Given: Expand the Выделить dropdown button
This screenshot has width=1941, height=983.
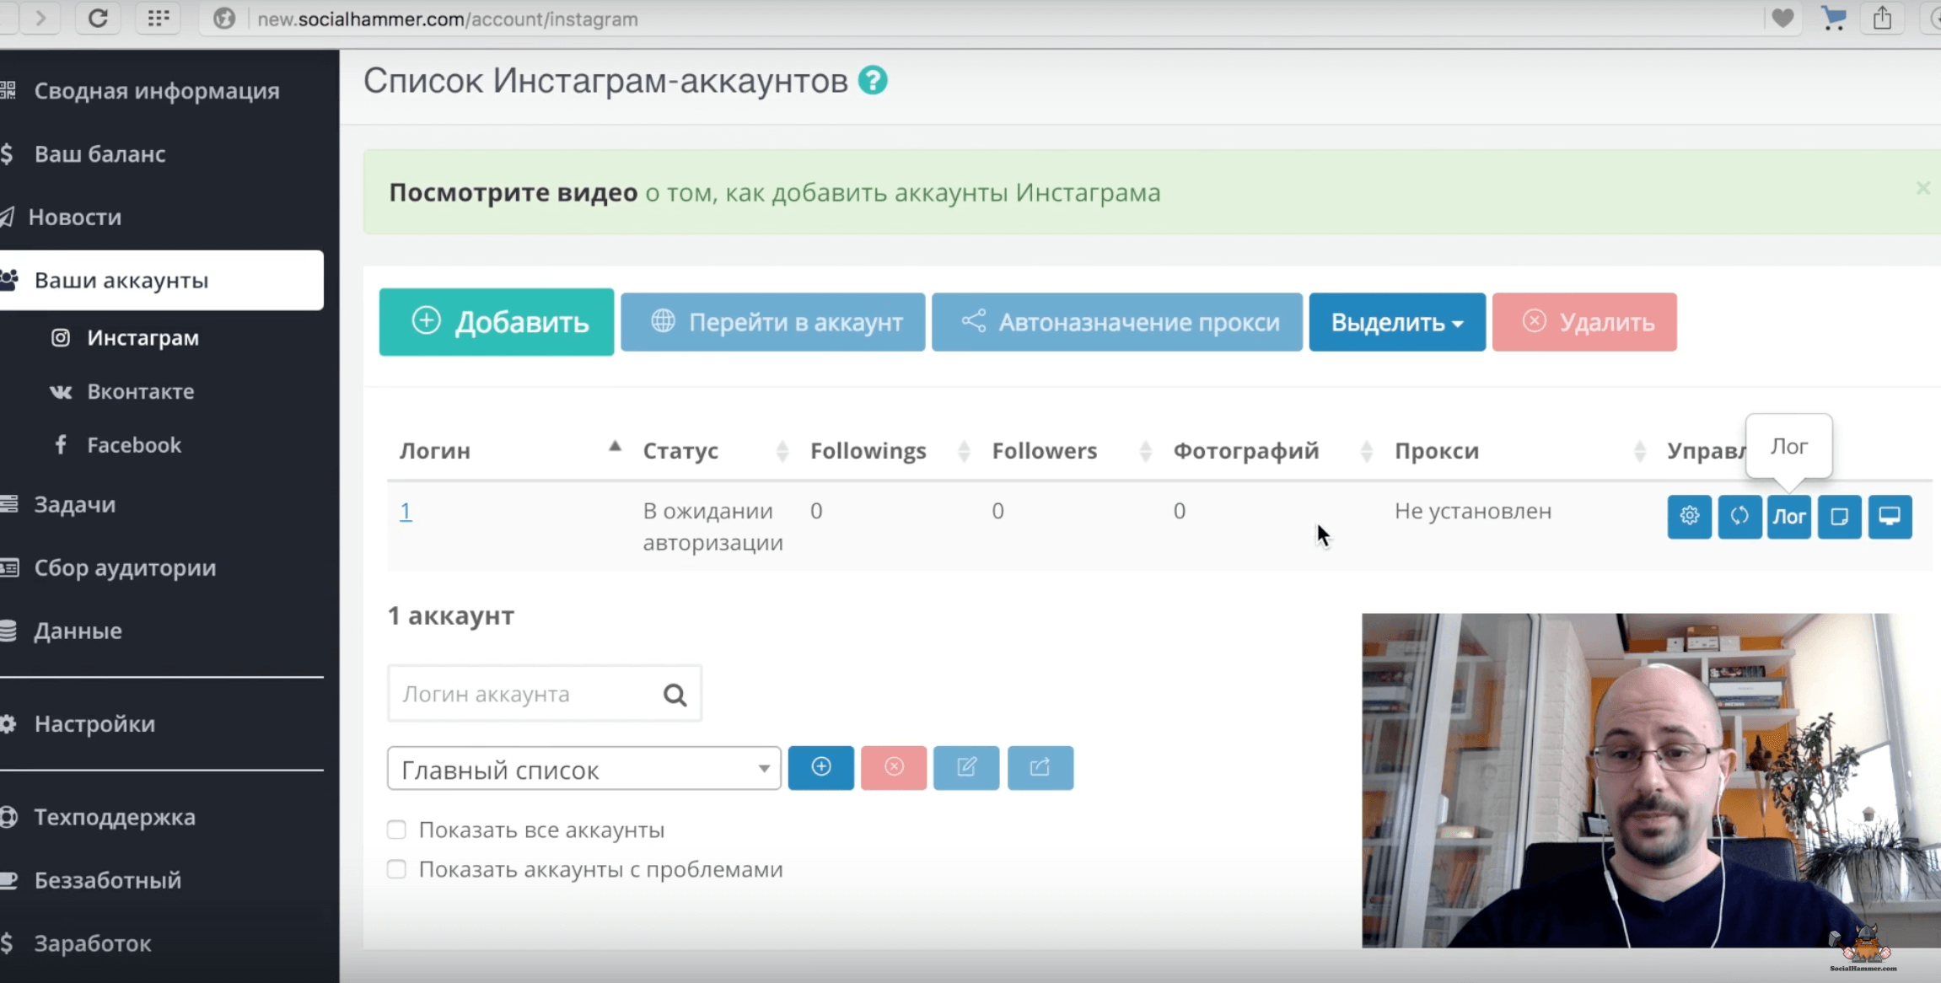Looking at the screenshot, I should click(x=1397, y=322).
